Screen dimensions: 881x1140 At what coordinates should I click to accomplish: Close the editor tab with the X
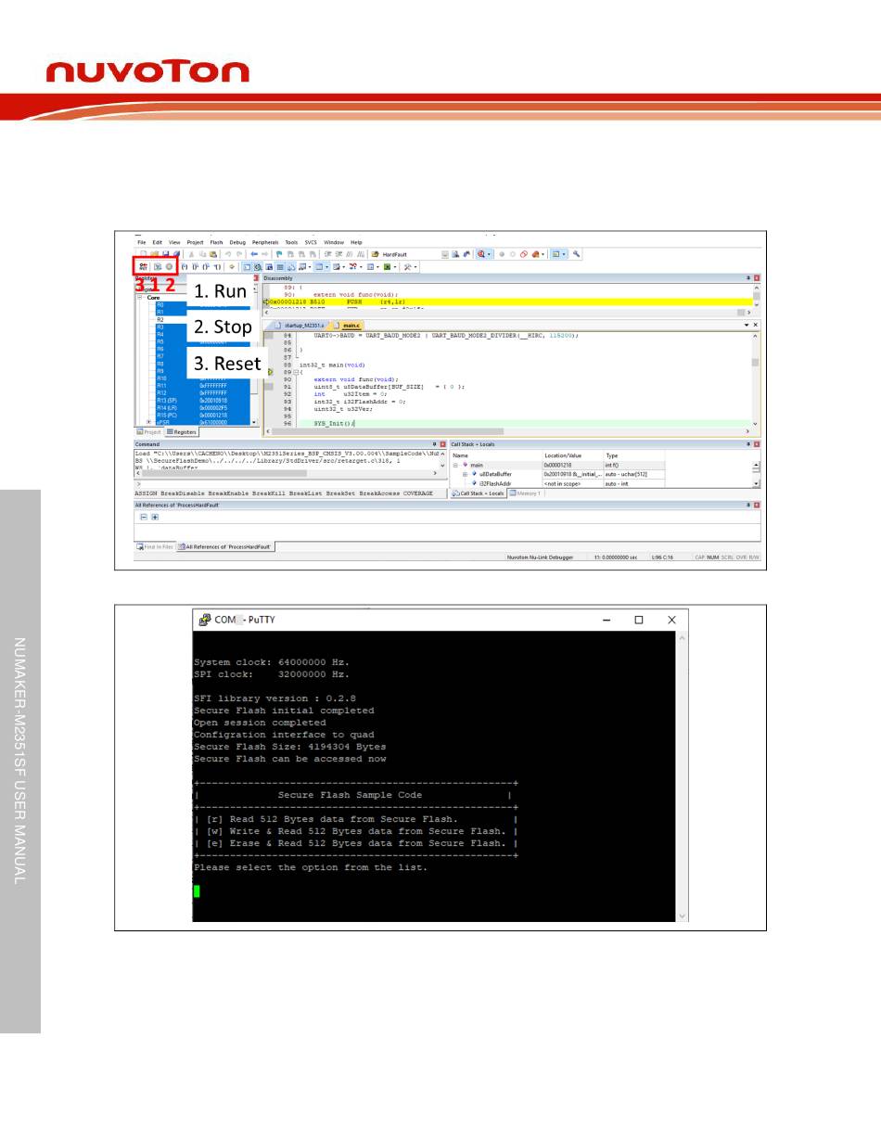click(757, 325)
